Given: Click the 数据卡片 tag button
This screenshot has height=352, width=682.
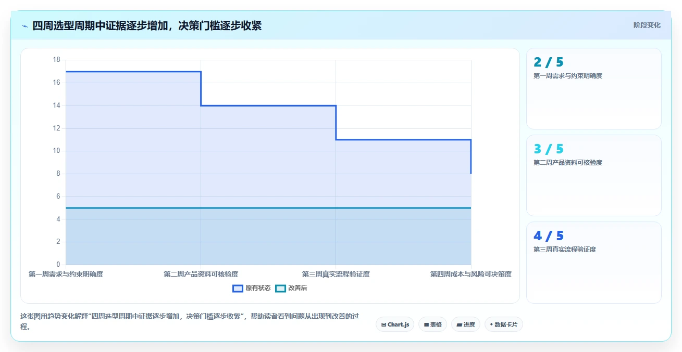Looking at the screenshot, I should pyautogui.click(x=504, y=324).
